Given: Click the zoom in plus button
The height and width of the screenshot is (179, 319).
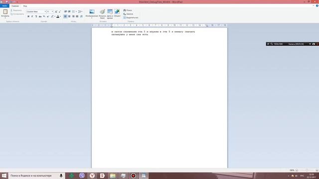Looking at the screenshot, I should click(x=317, y=170).
